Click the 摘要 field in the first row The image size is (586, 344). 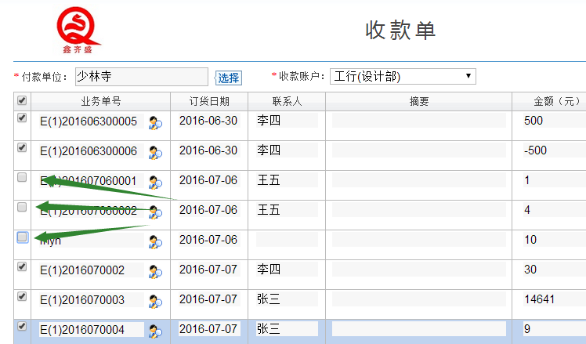(418, 121)
